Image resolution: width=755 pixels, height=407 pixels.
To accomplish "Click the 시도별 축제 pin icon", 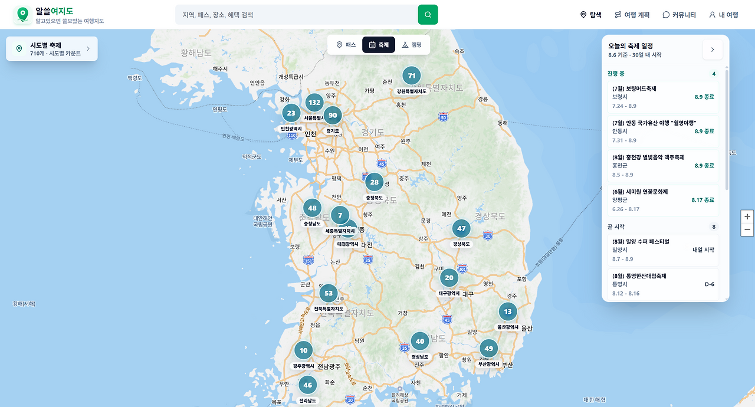I will pyautogui.click(x=19, y=49).
